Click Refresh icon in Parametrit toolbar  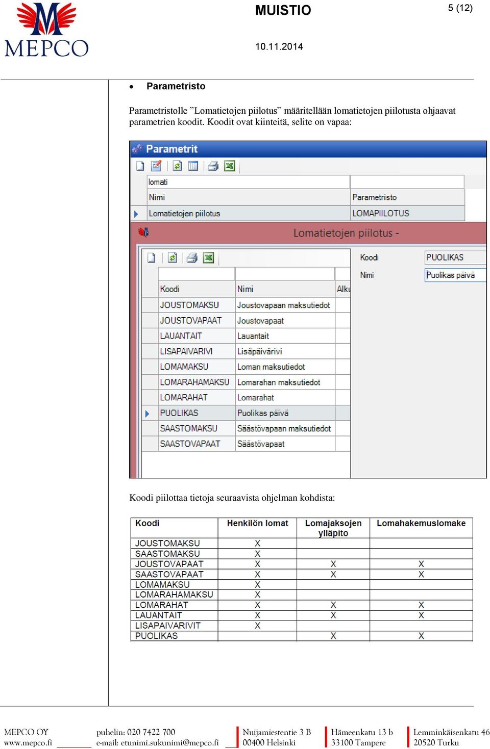click(177, 166)
